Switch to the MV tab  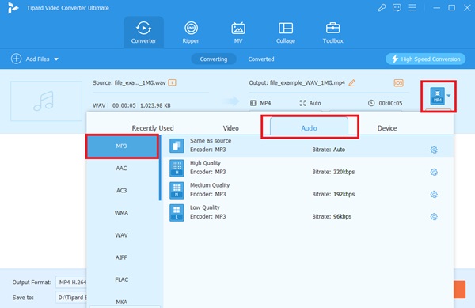click(x=238, y=32)
